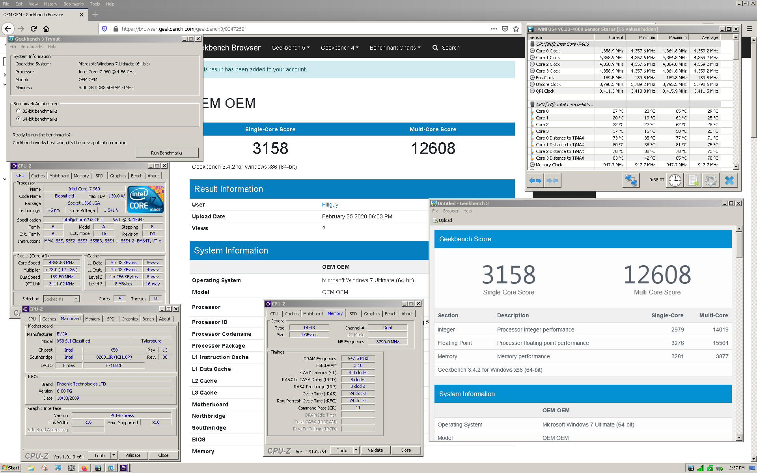Expand Tools dropdown arrow in CPU-Z Mainboard window
The height and width of the screenshot is (473, 757).
114,455
